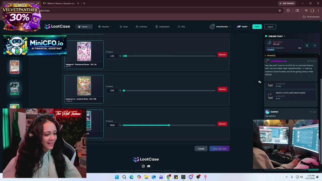Remove the Gardevoir ex card

coord(222,89)
